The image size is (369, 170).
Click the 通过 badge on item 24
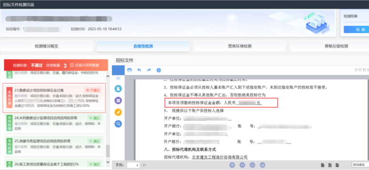coord(94,118)
